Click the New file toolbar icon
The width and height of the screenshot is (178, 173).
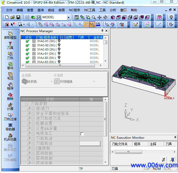7,17
